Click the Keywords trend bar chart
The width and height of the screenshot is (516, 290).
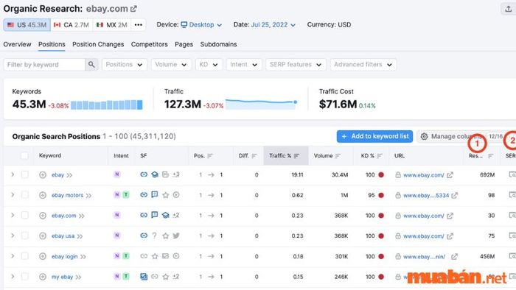point(107,105)
